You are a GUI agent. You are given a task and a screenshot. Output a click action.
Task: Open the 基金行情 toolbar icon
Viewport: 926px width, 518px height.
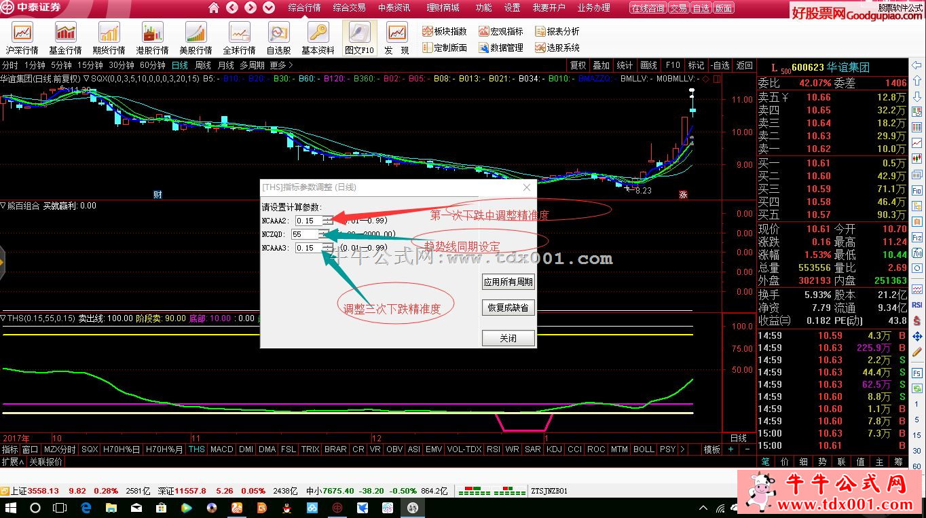pos(66,39)
